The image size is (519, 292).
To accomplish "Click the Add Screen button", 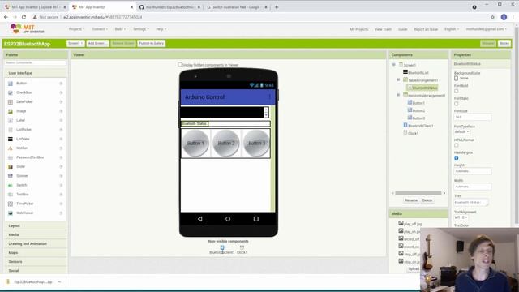I will 97,43.
